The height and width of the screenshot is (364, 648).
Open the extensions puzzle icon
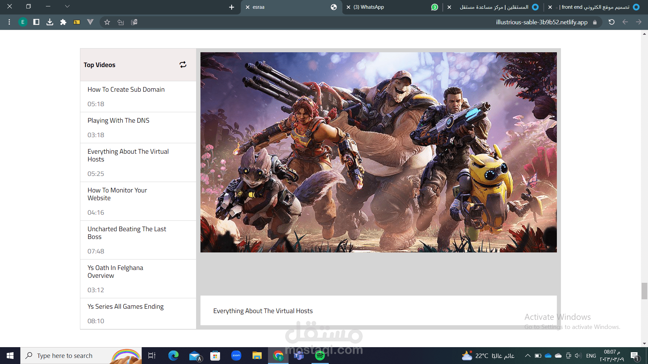63,22
